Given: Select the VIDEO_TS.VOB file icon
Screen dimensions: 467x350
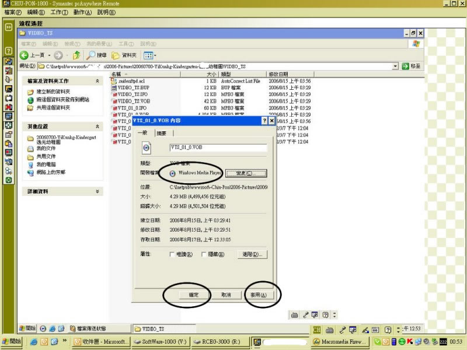Looking at the screenshot, I should (x=114, y=100).
